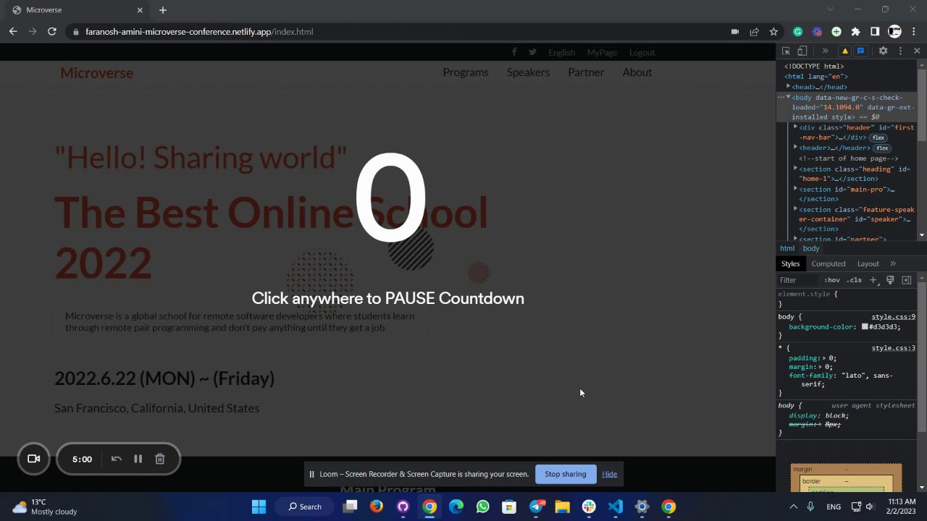The image size is (927, 521).
Task: Restart the Loom recording with undo icon
Action: coord(116,459)
